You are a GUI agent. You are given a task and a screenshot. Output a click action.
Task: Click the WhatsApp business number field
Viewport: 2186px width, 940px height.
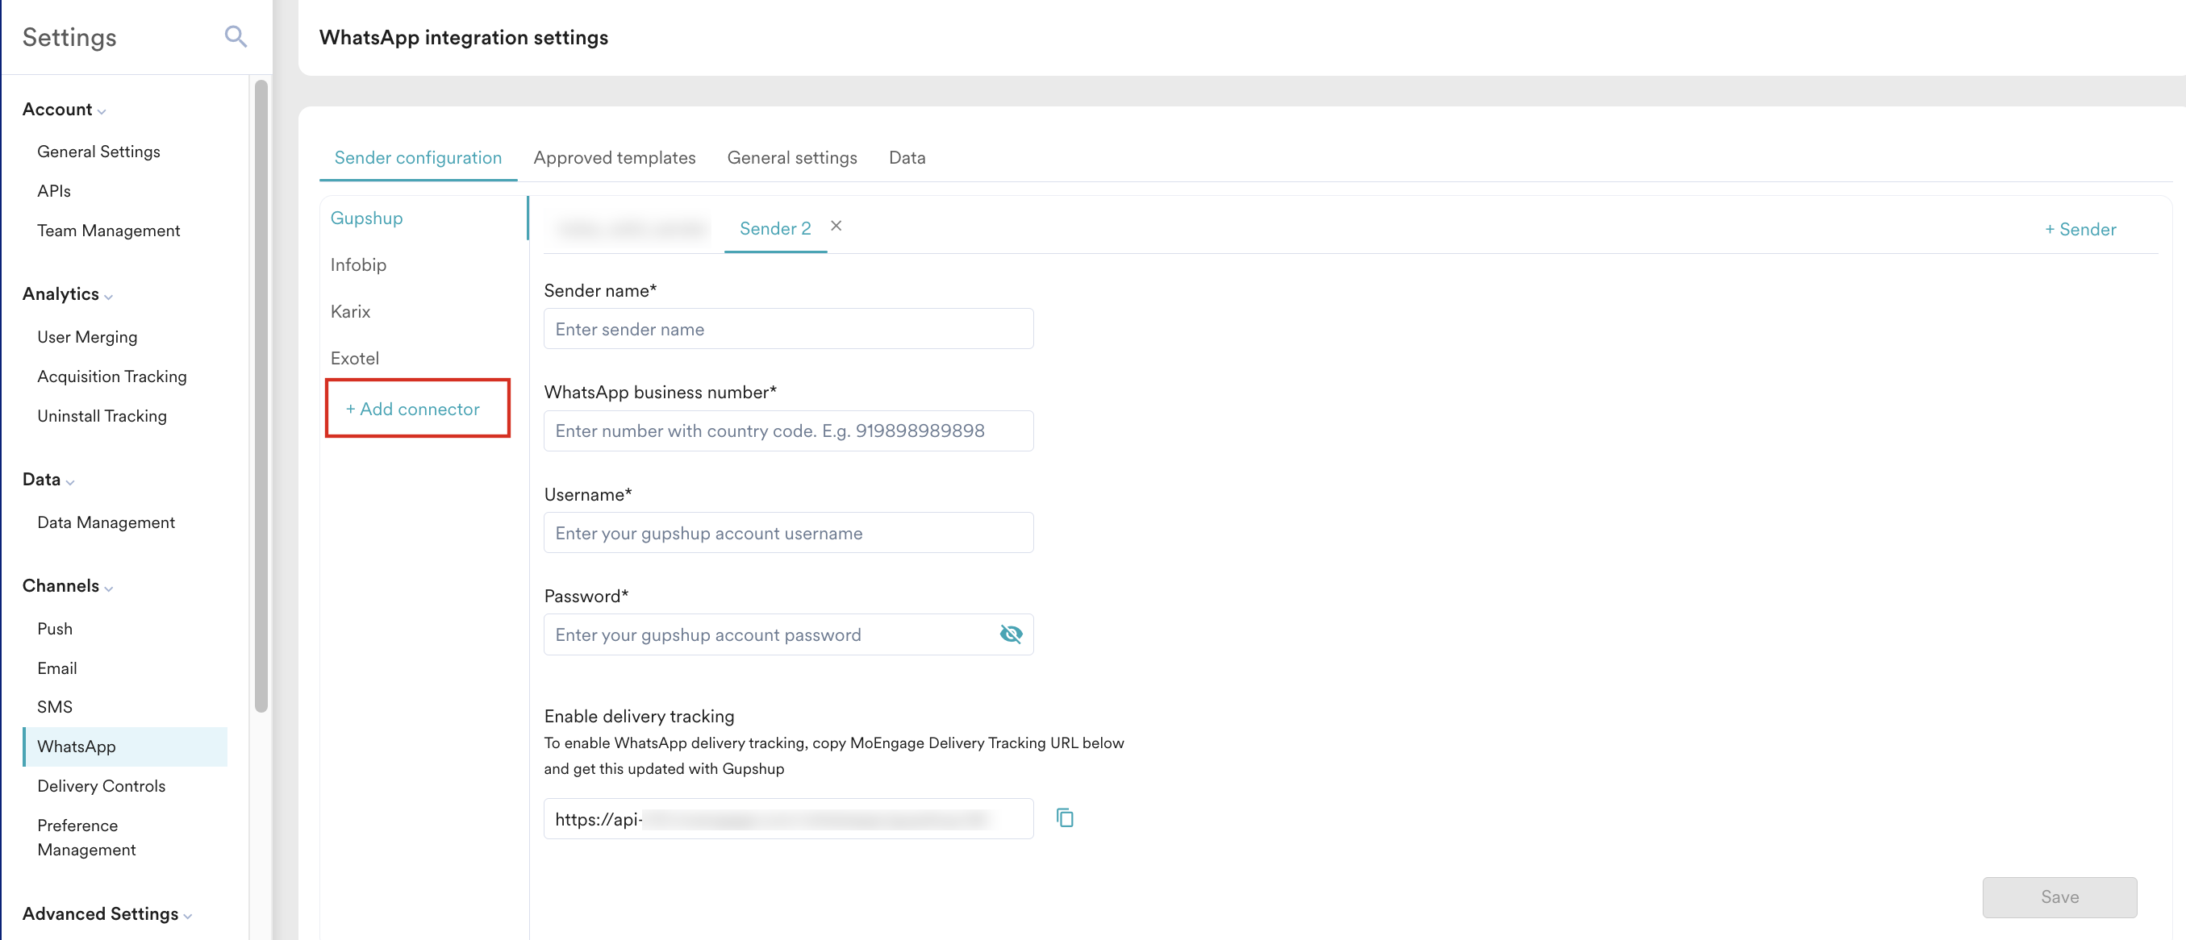787,431
